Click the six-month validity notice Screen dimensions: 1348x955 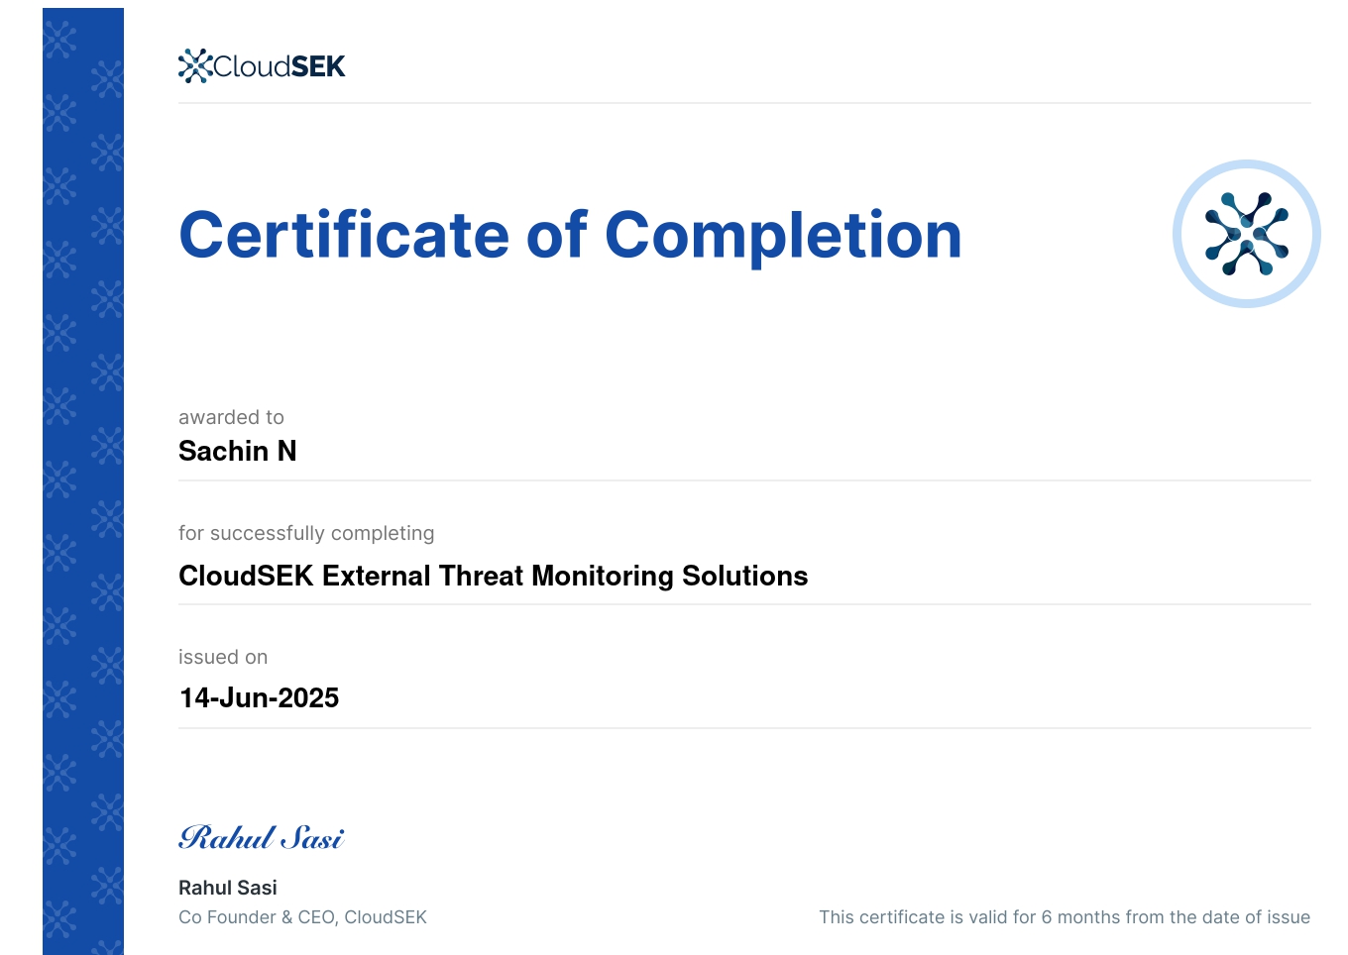tap(1065, 917)
